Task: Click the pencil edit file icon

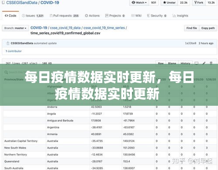Action: pos(204,63)
